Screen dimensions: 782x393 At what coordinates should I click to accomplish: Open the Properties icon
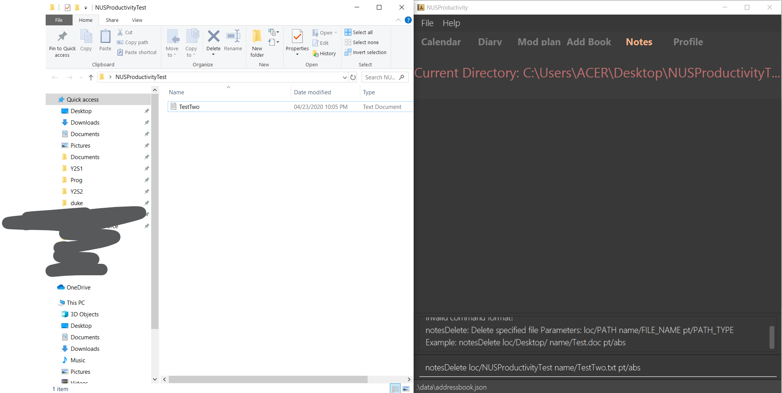pos(297,37)
